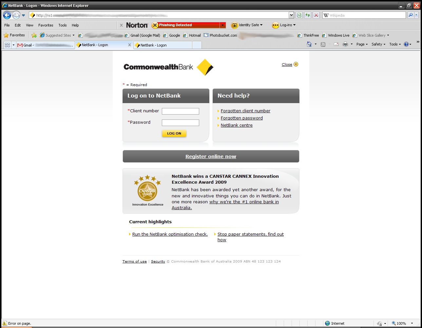Switch to the Gmail tab
This screenshot has width=422, height=328.
[46, 45]
